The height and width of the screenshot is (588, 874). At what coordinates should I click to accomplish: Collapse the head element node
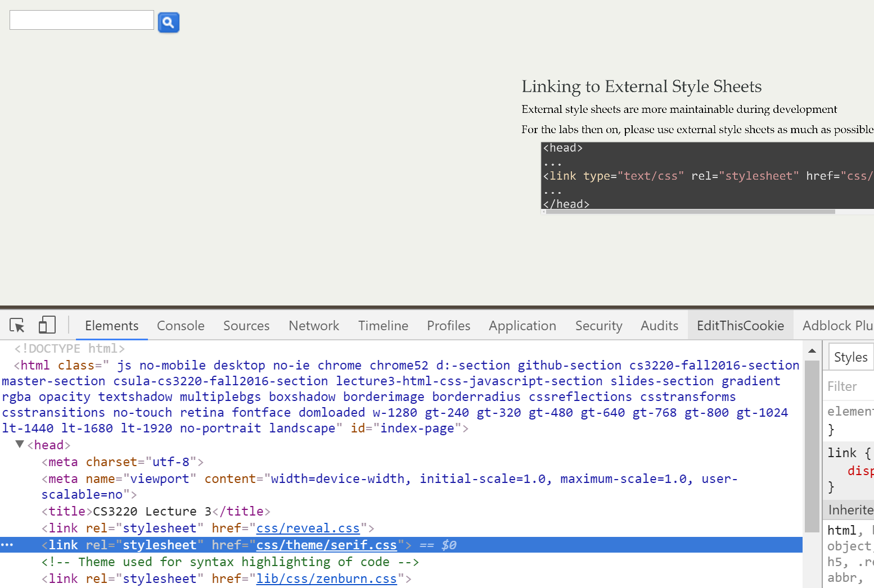click(x=20, y=444)
